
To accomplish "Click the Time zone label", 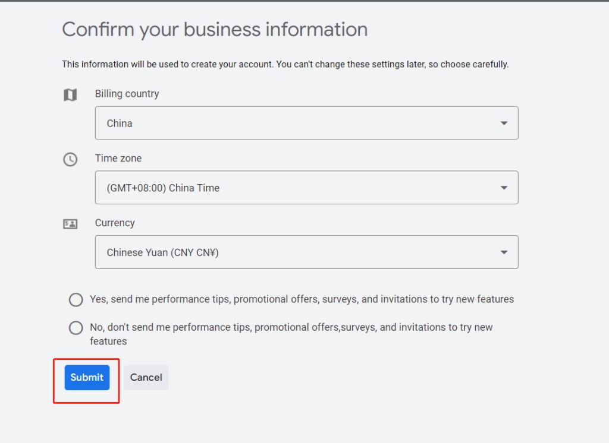I will click(118, 159).
